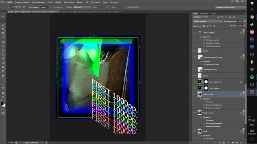
Task: Filter layers by type layers (T icon)
Action: click(226, 17)
